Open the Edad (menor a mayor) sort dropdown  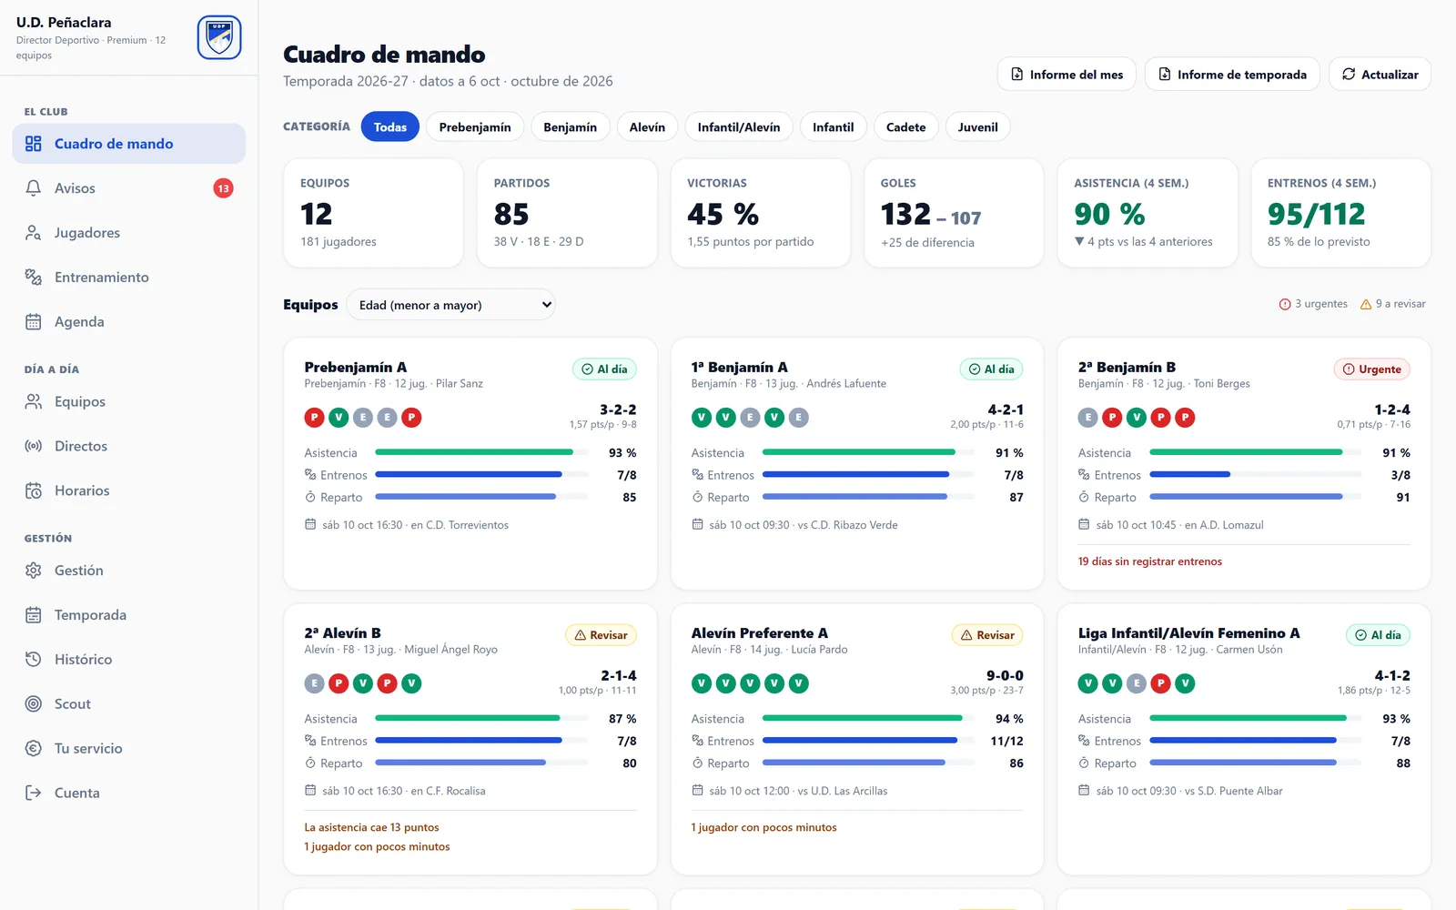[451, 305]
